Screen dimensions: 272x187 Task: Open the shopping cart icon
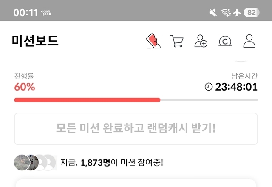[x=177, y=41]
